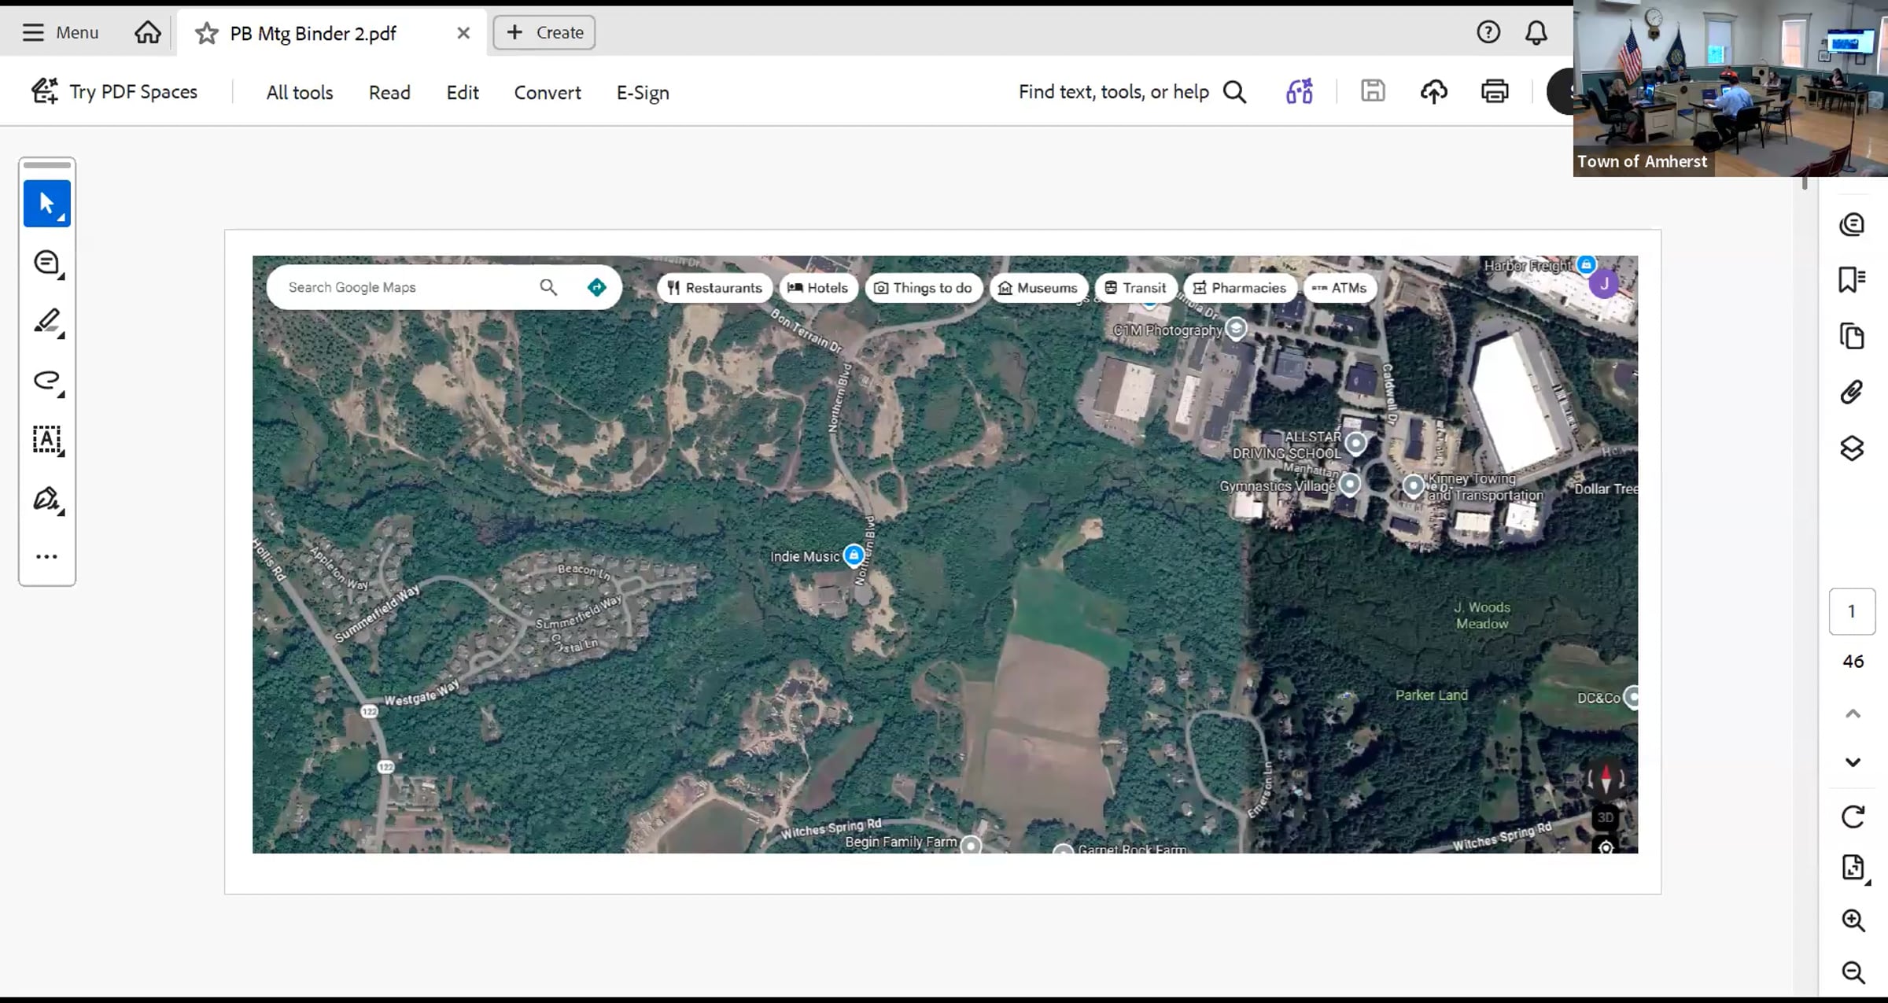Go to next page with down chevron
Screen dimensions: 1888x1003
(x=1853, y=762)
